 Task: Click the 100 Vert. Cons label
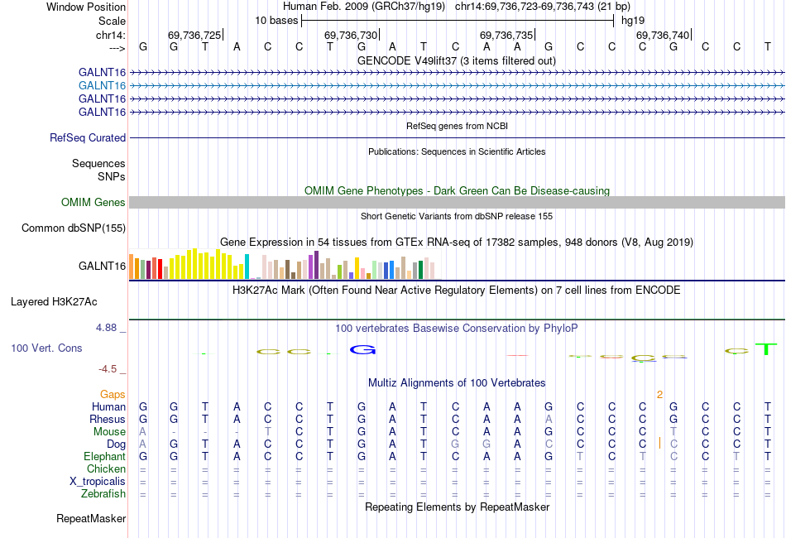pyautogui.click(x=46, y=348)
